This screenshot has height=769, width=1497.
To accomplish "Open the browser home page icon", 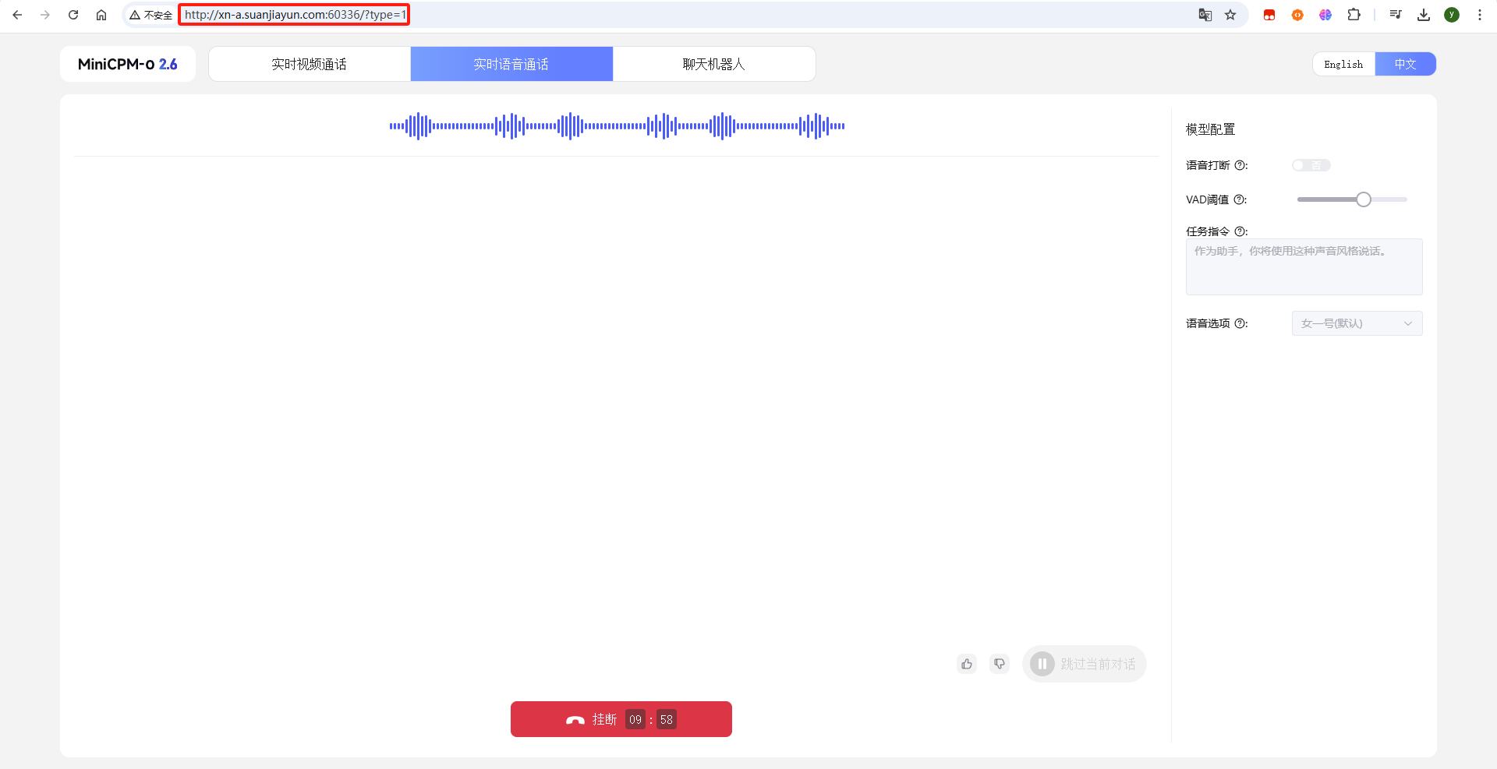I will click(101, 15).
